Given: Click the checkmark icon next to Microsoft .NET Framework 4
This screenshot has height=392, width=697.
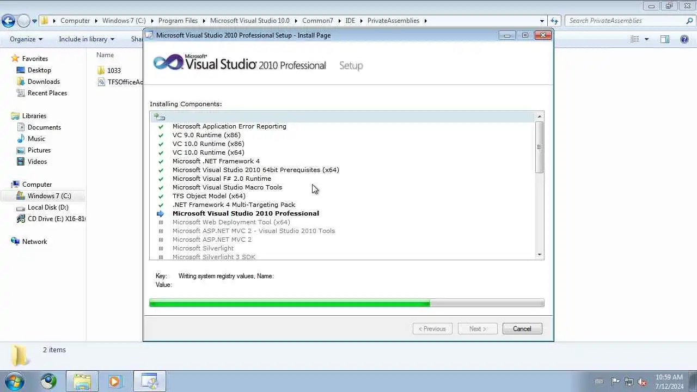Looking at the screenshot, I should coord(161,161).
